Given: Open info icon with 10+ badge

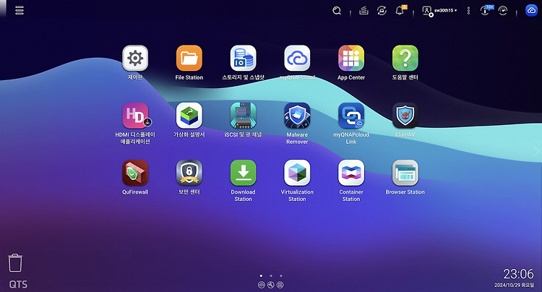Looking at the screenshot, I should pyautogui.click(x=486, y=10).
